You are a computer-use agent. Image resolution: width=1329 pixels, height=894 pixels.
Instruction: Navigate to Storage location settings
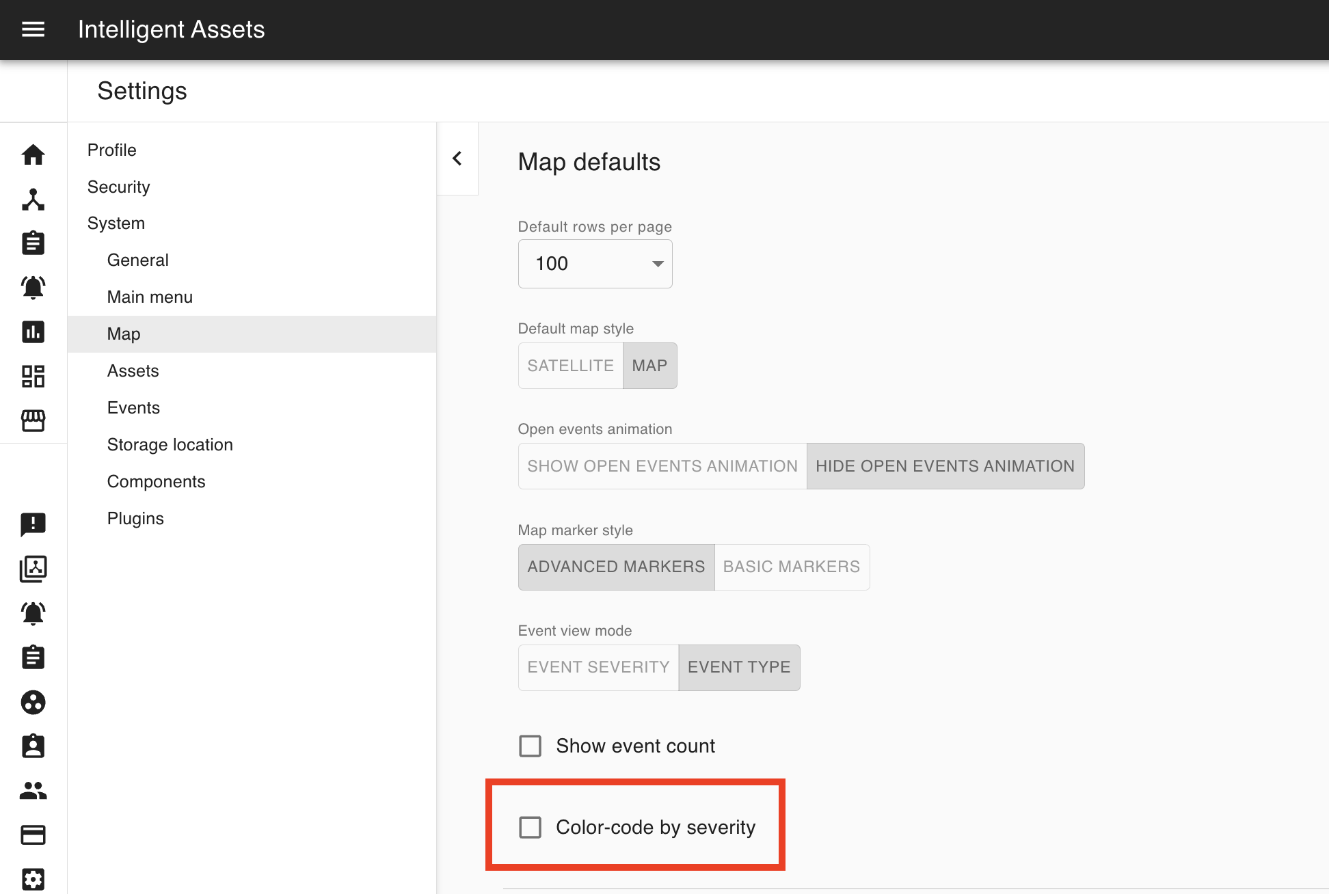(170, 445)
